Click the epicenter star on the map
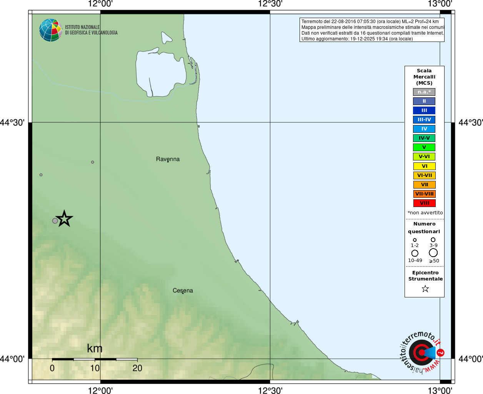The image size is (483, 394). [64, 219]
